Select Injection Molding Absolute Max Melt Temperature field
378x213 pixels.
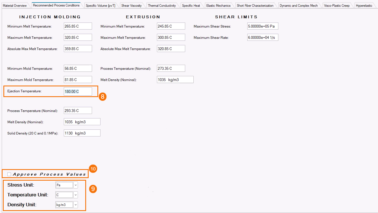click(78, 49)
